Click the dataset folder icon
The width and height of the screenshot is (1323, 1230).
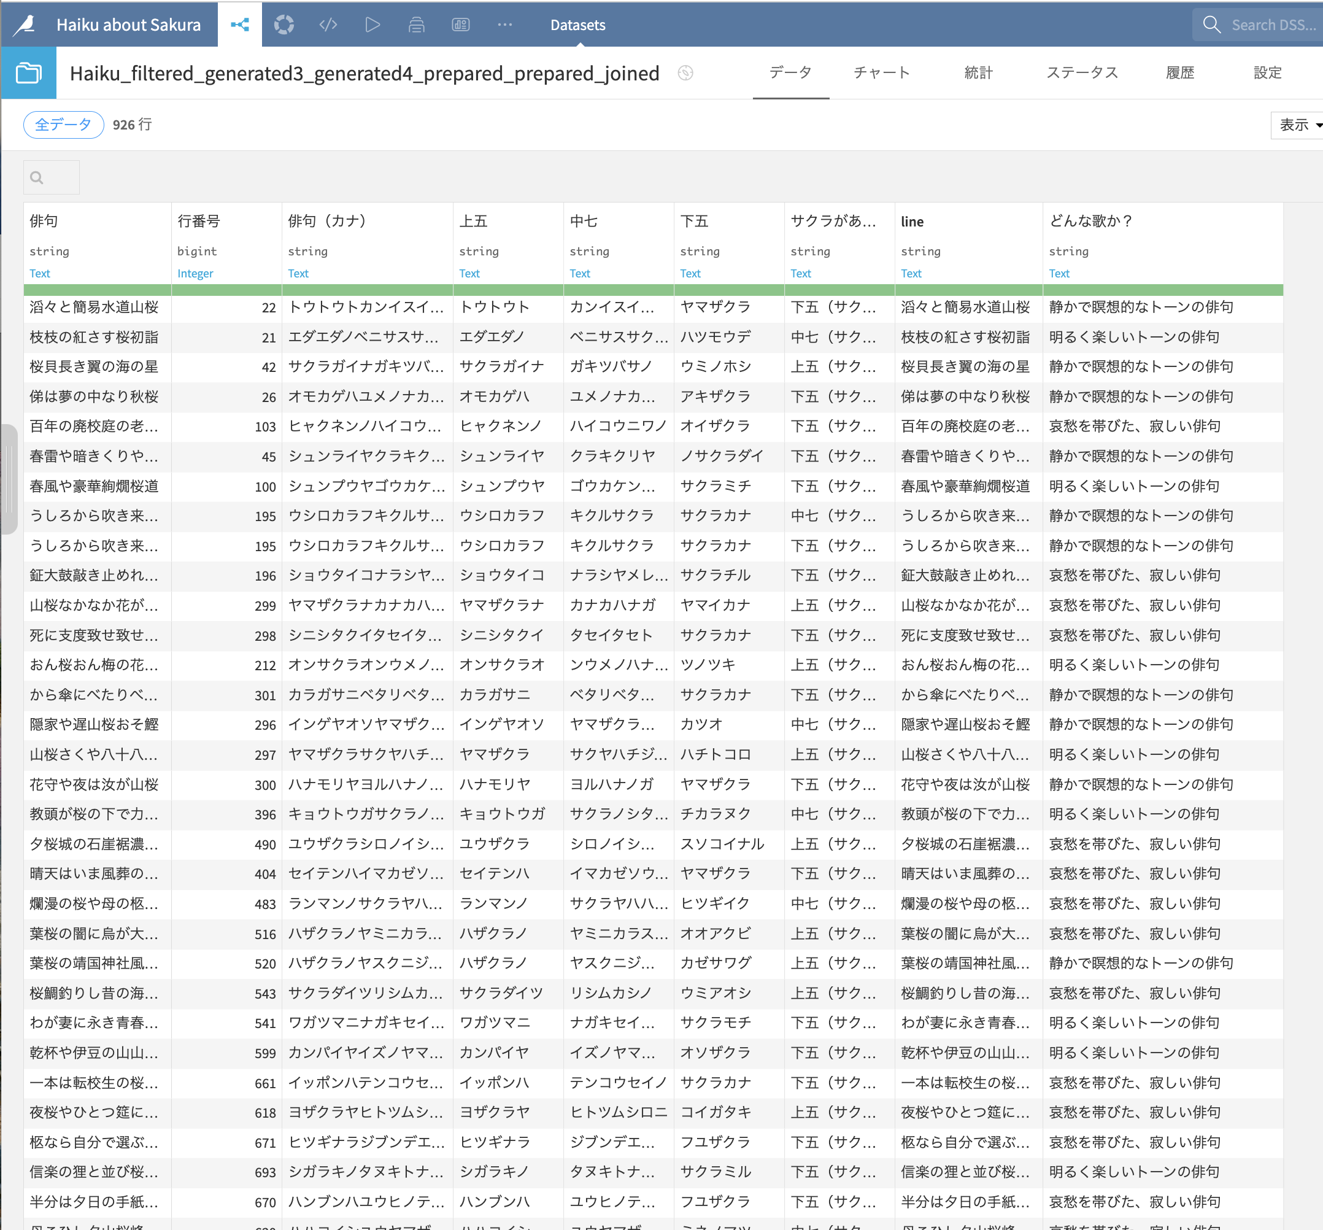click(x=29, y=72)
